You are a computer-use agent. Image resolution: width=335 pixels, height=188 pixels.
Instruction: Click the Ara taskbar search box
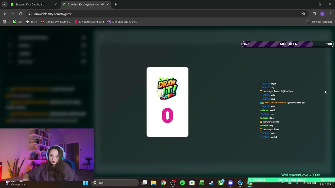pos(115,183)
